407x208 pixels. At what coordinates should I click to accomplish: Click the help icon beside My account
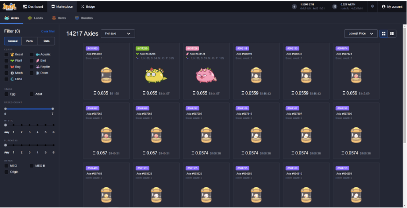click(x=372, y=6)
